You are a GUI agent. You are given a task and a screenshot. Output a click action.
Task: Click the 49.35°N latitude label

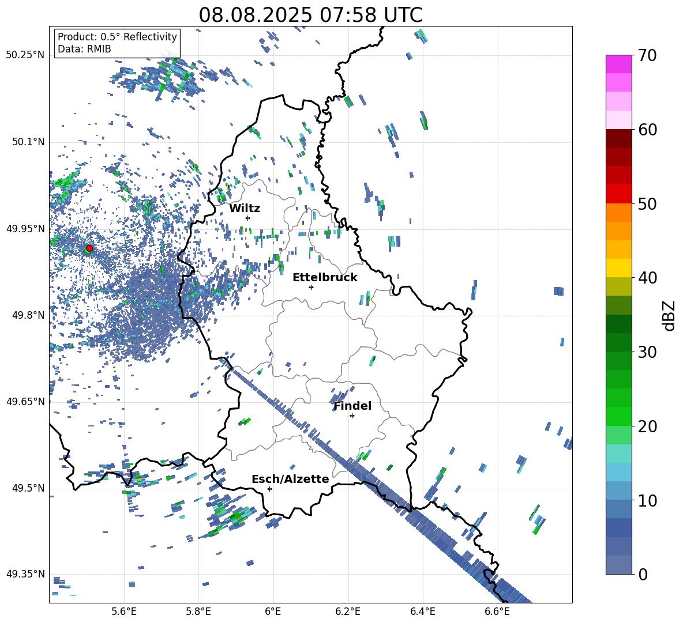click(x=25, y=574)
